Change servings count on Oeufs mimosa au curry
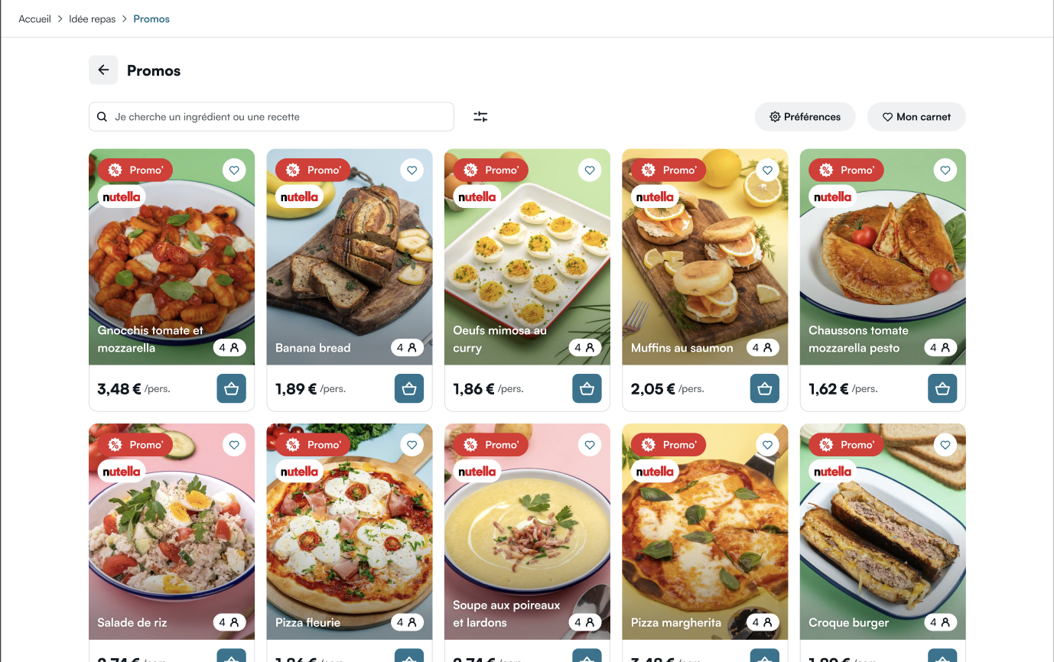Image resolution: width=1054 pixels, height=662 pixels. 585,348
